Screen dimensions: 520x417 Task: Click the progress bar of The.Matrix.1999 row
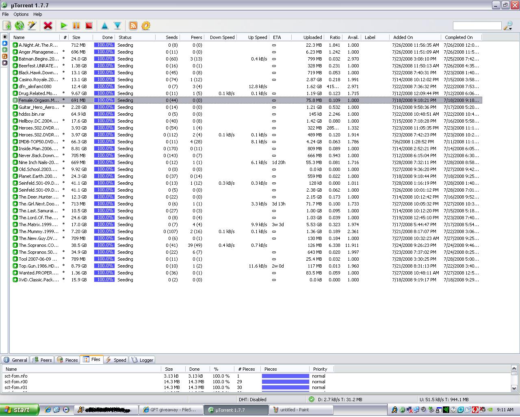click(104, 225)
